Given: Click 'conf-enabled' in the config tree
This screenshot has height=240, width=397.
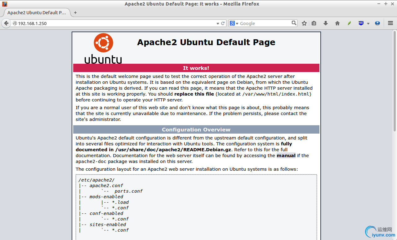Looking at the screenshot, I should [x=106, y=213].
